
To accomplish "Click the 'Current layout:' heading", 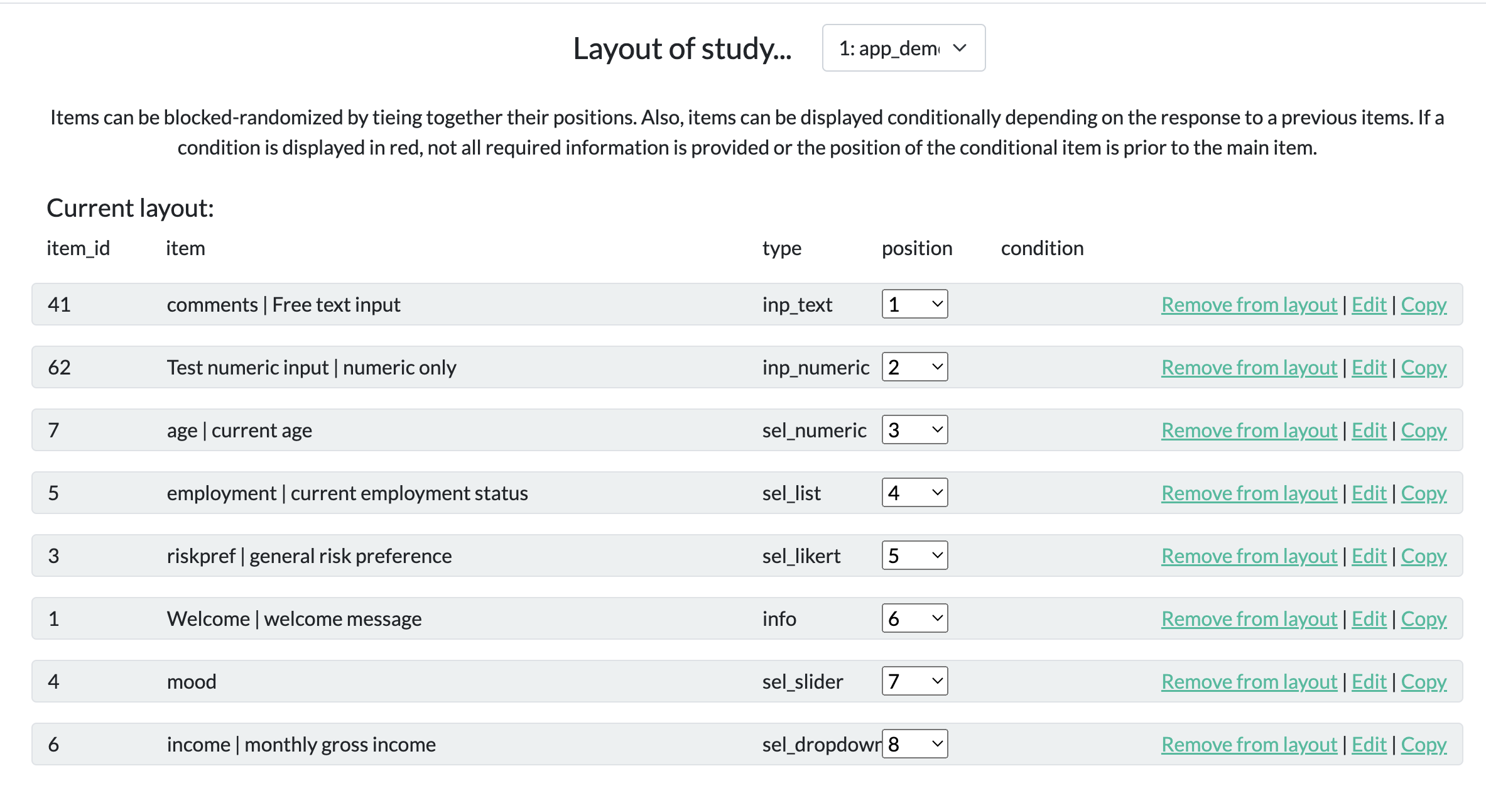I will pos(131,208).
